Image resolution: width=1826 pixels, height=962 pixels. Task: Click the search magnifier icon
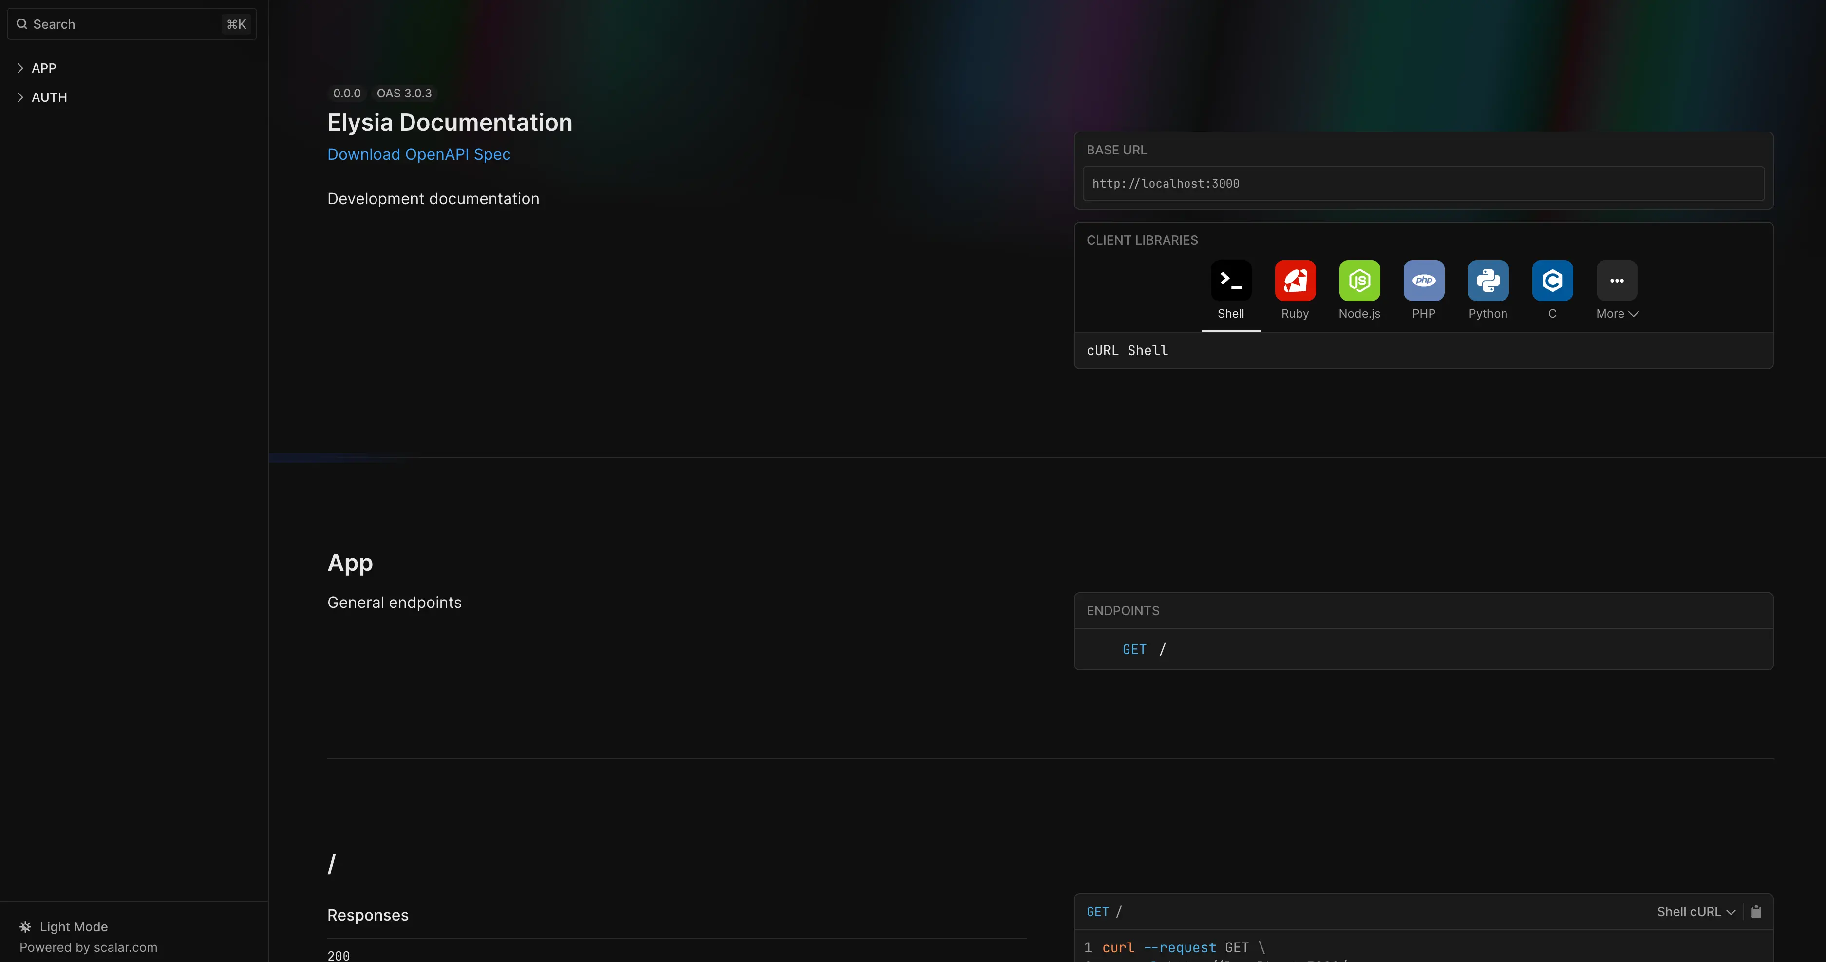(22, 24)
